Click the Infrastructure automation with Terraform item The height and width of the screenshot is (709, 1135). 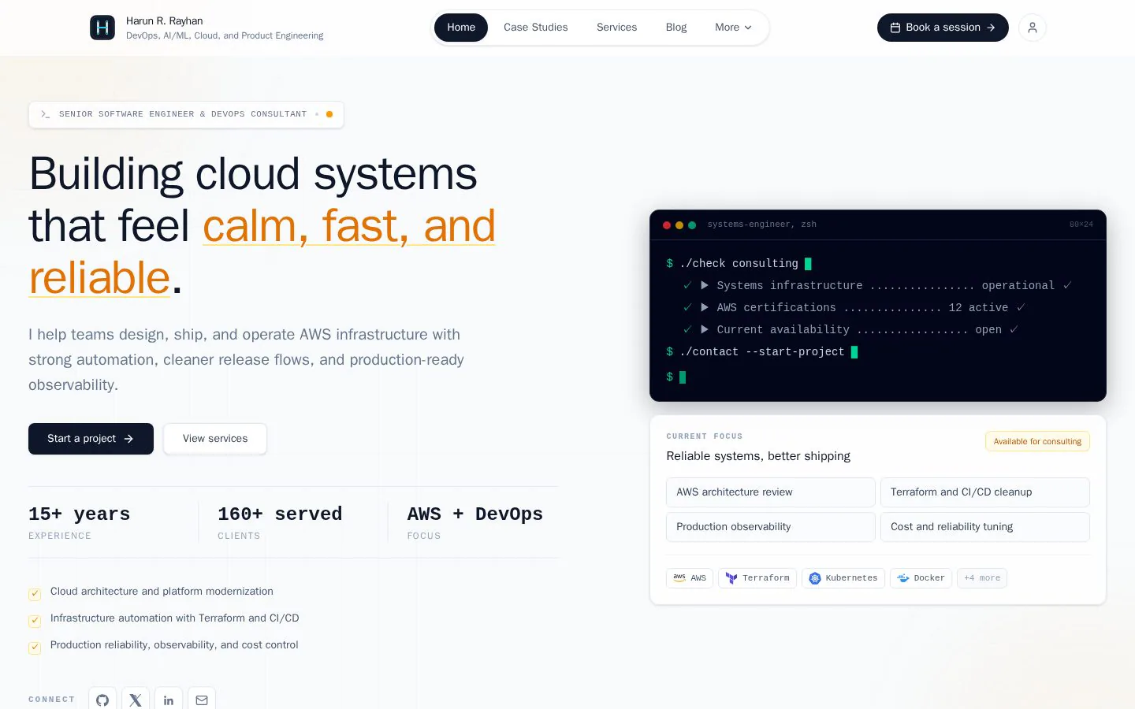point(164,618)
